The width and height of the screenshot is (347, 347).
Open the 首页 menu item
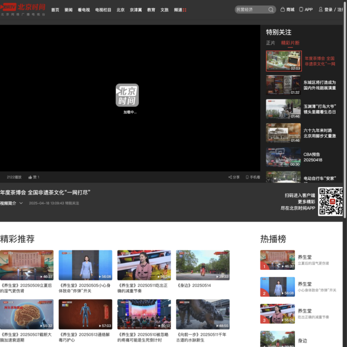55,10
